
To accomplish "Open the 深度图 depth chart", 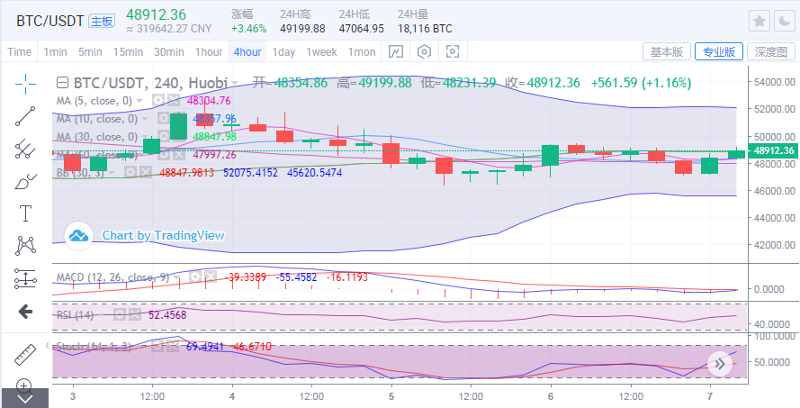I will pos(771,51).
